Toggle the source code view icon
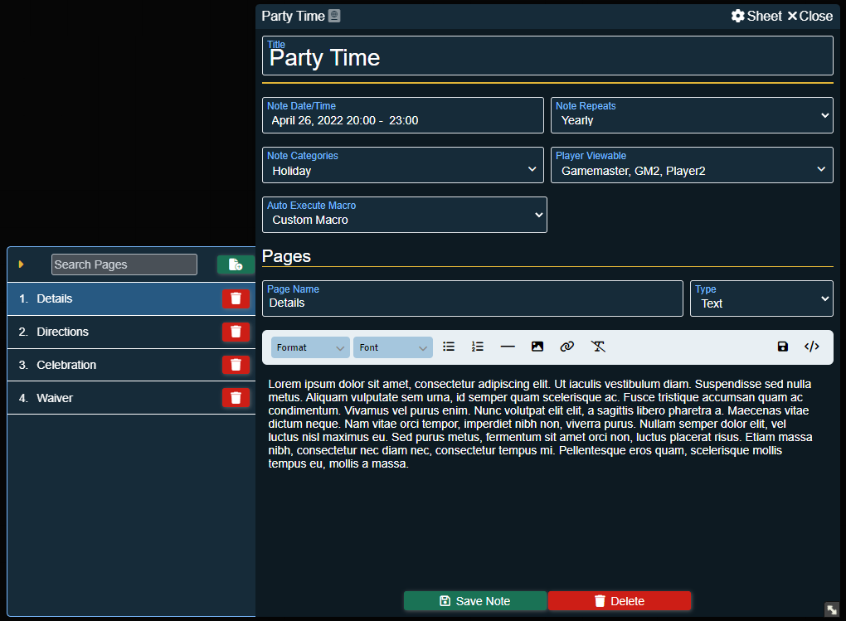The height and width of the screenshot is (621, 846). pos(812,347)
